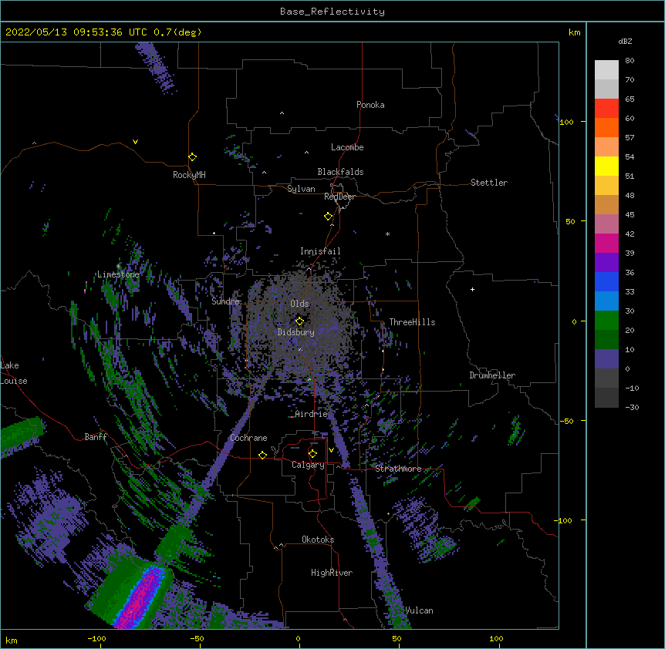Image resolution: width=665 pixels, height=649 pixels.
Task: Click the yellow diamond marker below RedDeer
Action: coord(329,217)
